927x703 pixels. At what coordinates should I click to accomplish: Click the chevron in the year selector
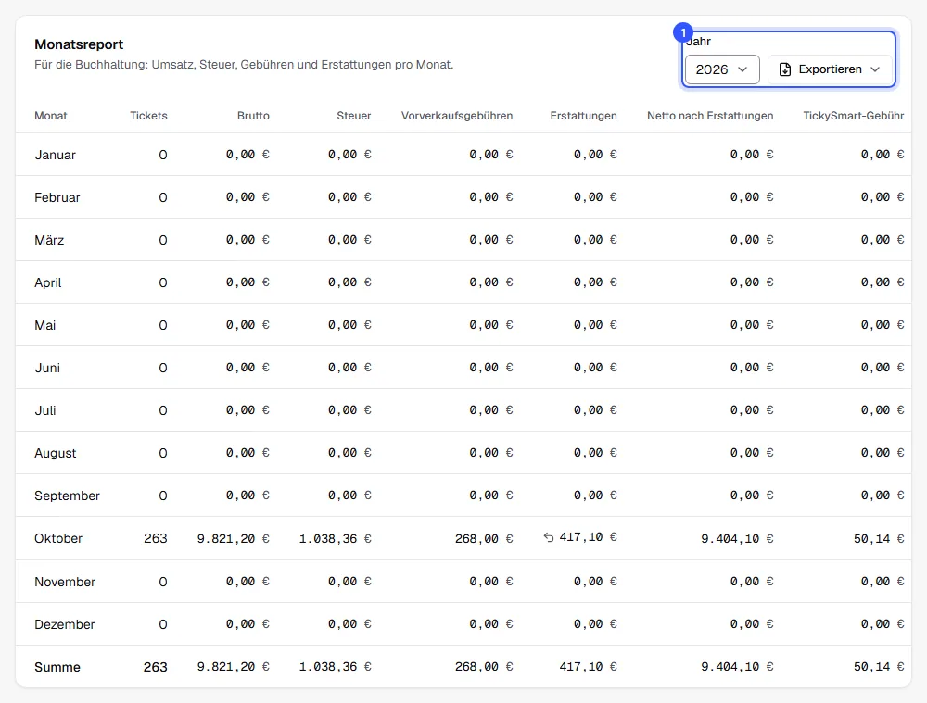pos(743,69)
